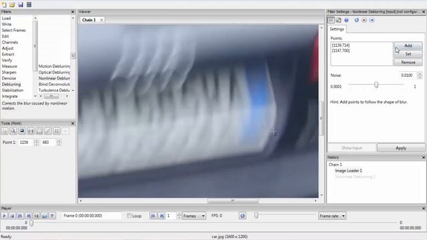This screenshot has height=240, width=427.
Task: Click the Noise value field showing 0.0100
Action: point(408,75)
